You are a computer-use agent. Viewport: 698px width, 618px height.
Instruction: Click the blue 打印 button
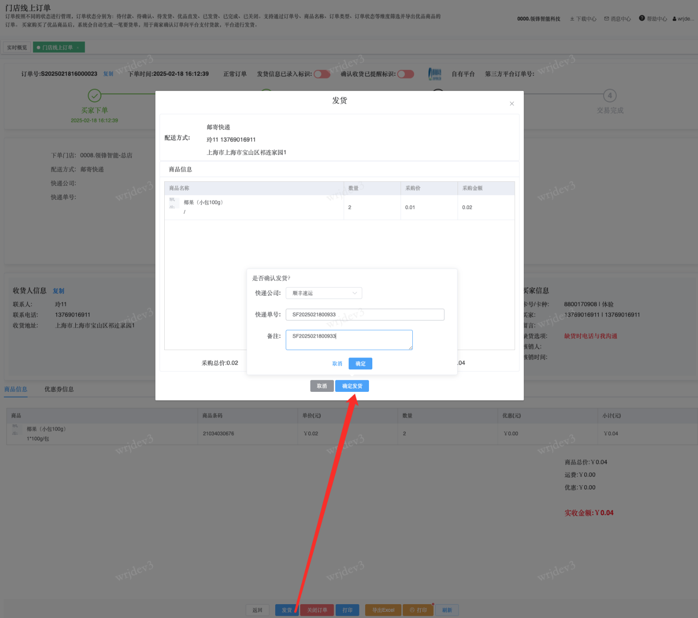coord(348,610)
